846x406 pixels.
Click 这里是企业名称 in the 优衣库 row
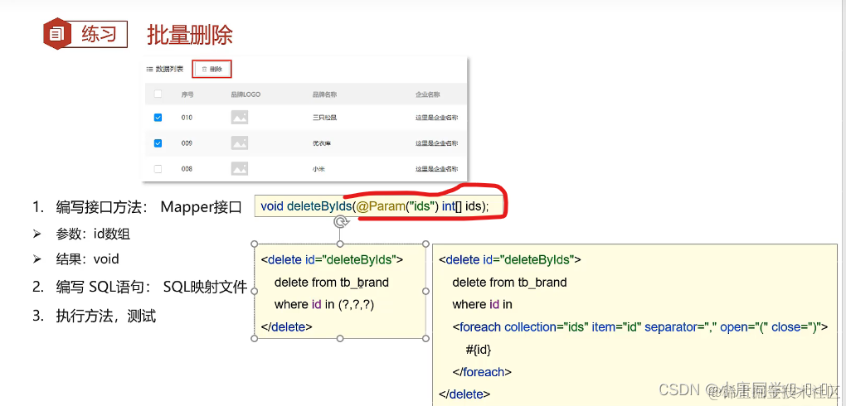click(436, 143)
